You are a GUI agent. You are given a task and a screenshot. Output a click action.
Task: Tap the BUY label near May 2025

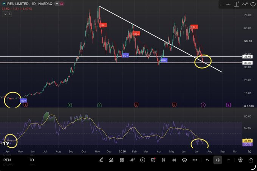click(x=23, y=101)
